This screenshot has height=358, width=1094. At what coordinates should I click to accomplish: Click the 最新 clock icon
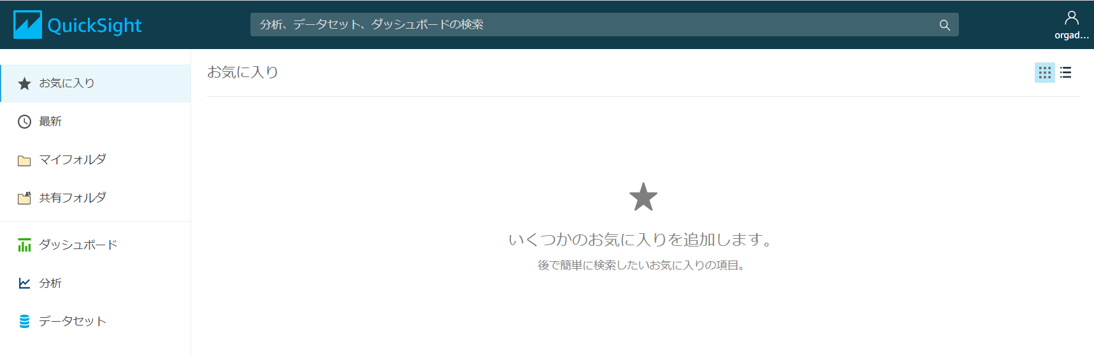click(x=24, y=122)
